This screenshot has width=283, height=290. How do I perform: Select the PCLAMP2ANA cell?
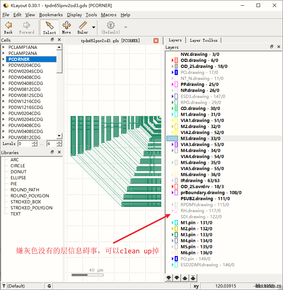(x=23, y=53)
